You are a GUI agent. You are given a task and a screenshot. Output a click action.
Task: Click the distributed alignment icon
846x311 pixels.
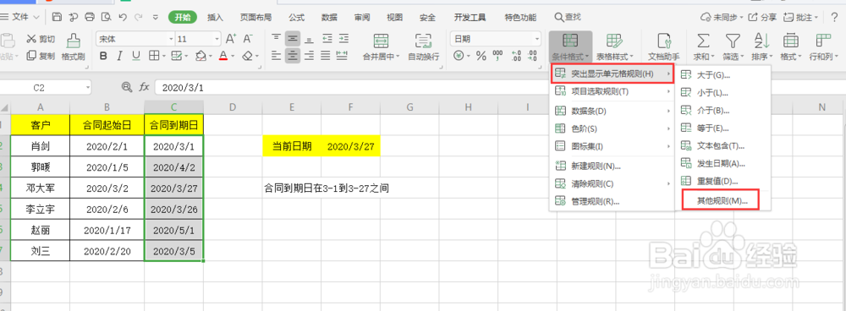pyautogui.click(x=342, y=56)
